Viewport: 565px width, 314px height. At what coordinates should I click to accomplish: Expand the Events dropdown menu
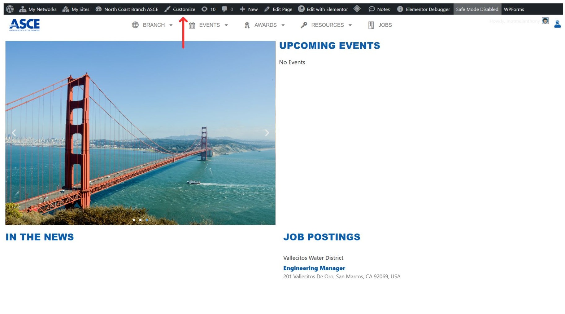click(209, 25)
